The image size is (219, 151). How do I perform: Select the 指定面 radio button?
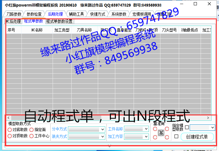[31, 130]
